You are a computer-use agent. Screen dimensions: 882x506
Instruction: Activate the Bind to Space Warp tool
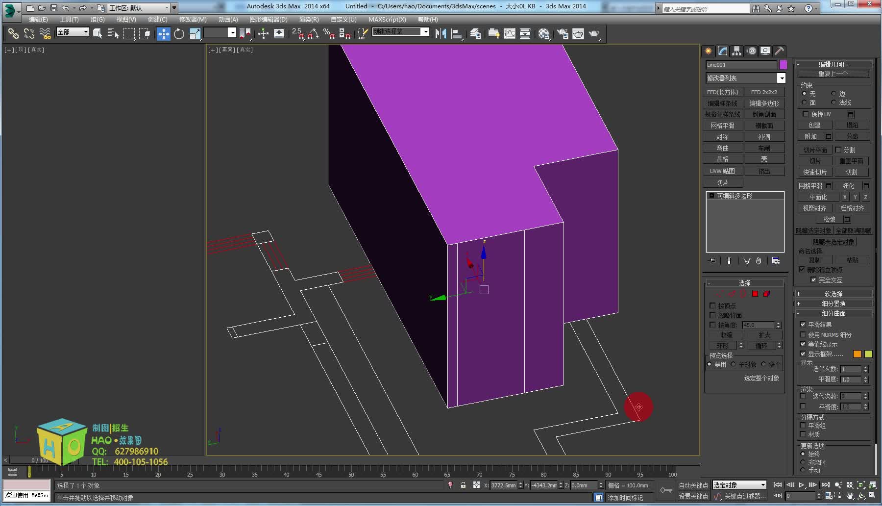pos(45,33)
